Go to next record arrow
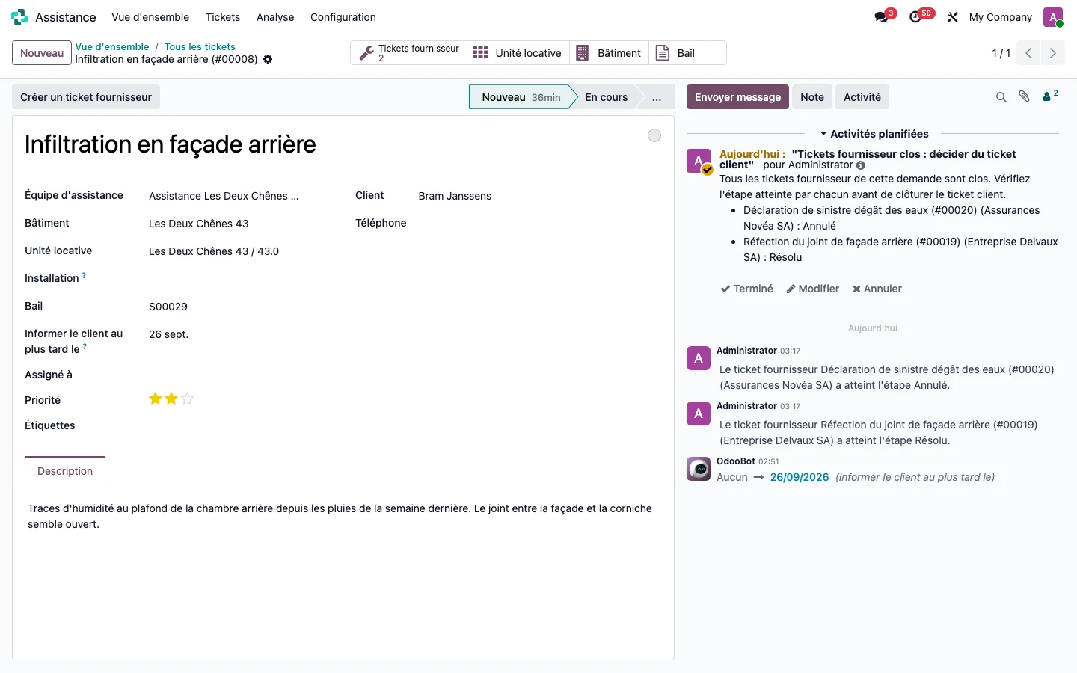The height and width of the screenshot is (673, 1077). coord(1053,53)
